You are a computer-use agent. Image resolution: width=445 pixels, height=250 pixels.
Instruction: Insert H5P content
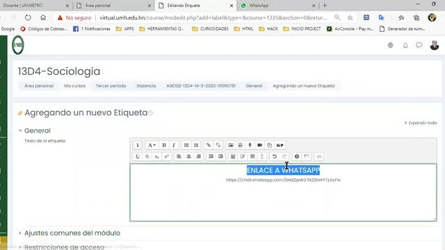[280, 145]
